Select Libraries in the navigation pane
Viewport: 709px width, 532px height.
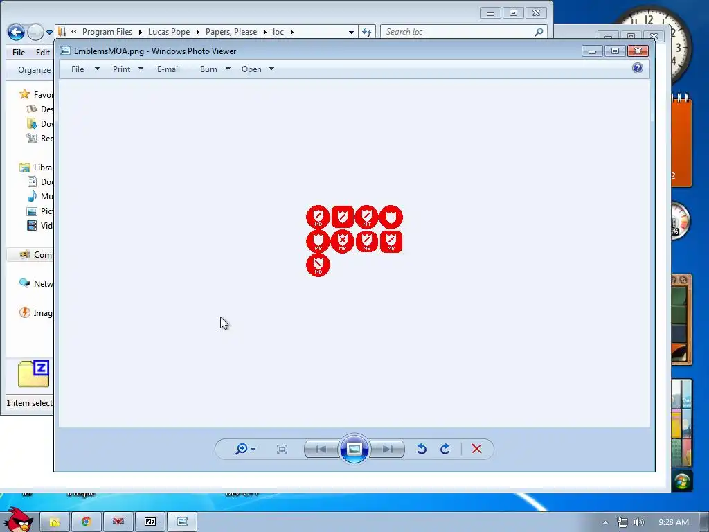pos(36,168)
